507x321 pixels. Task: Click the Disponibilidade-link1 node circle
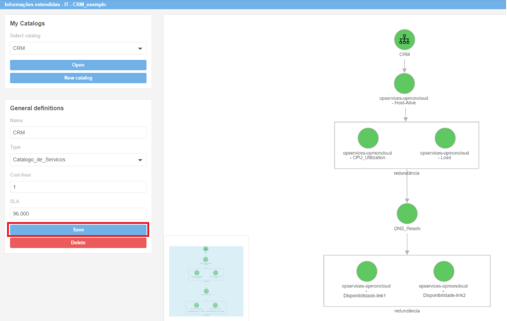click(367, 271)
